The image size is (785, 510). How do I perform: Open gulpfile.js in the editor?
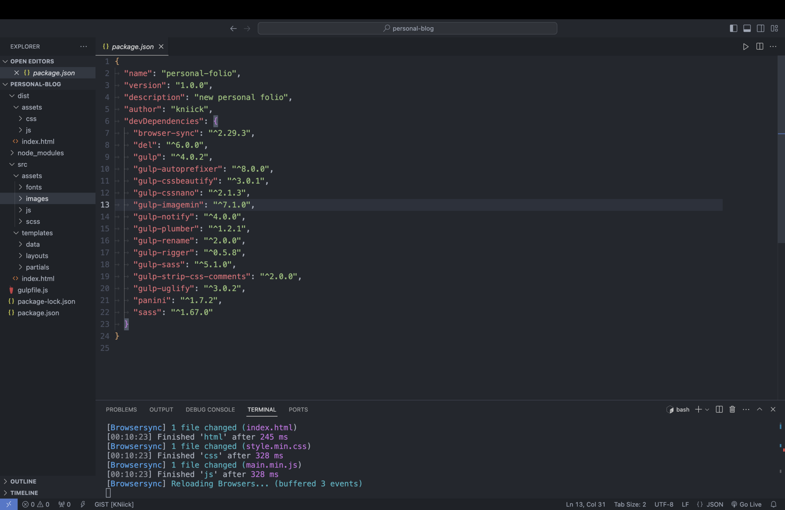(33, 290)
